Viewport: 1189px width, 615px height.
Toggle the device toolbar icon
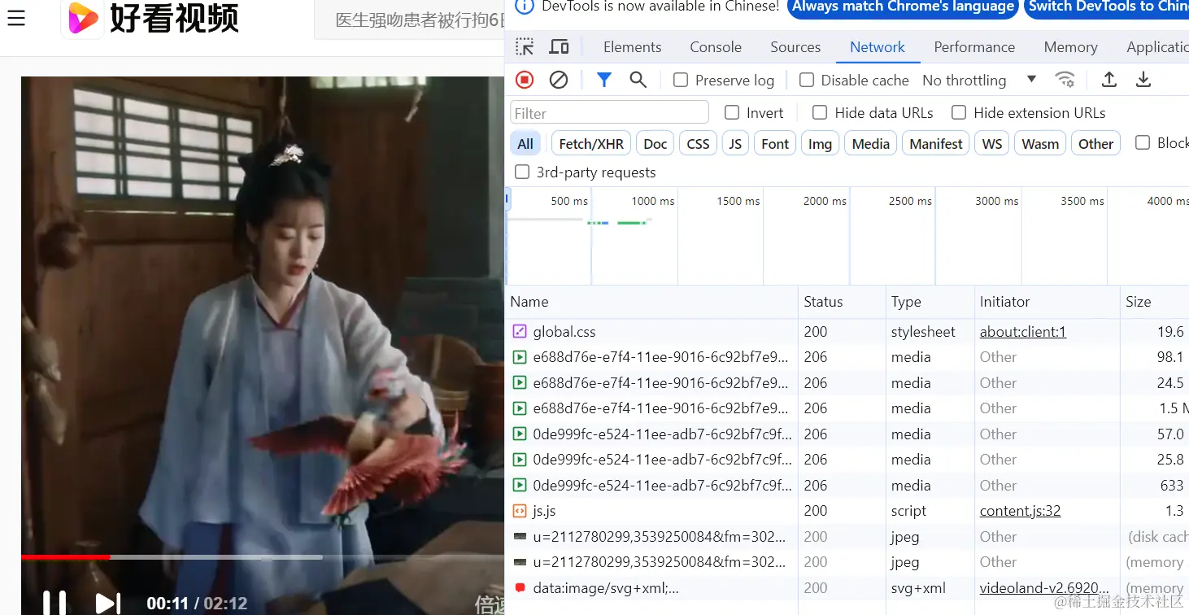[559, 47]
